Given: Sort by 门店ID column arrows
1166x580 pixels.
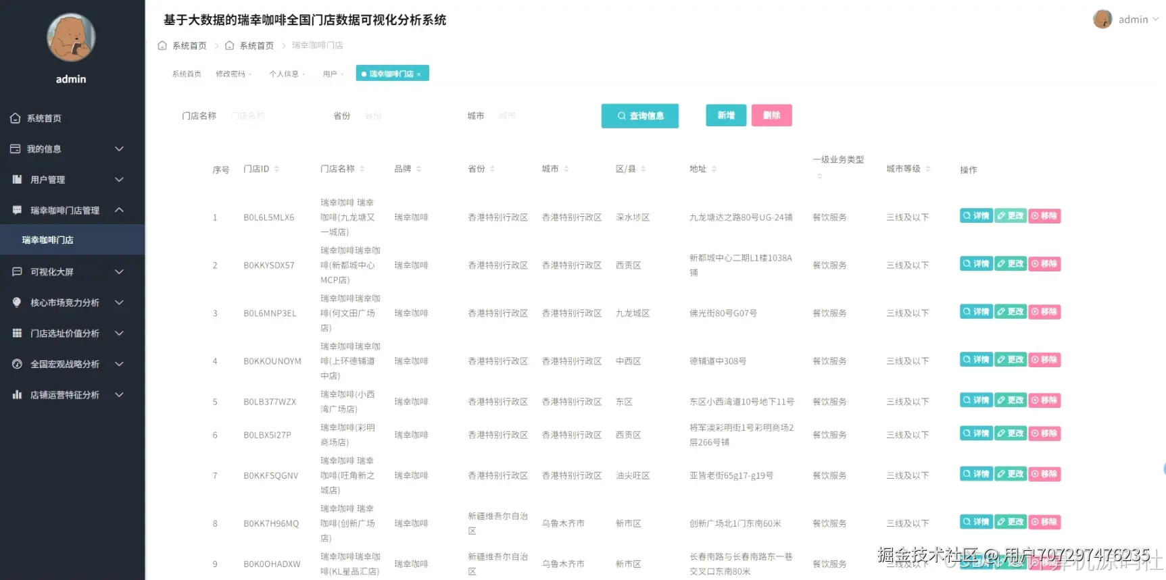Looking at the screenshot, I should click(x=276, y=169).
